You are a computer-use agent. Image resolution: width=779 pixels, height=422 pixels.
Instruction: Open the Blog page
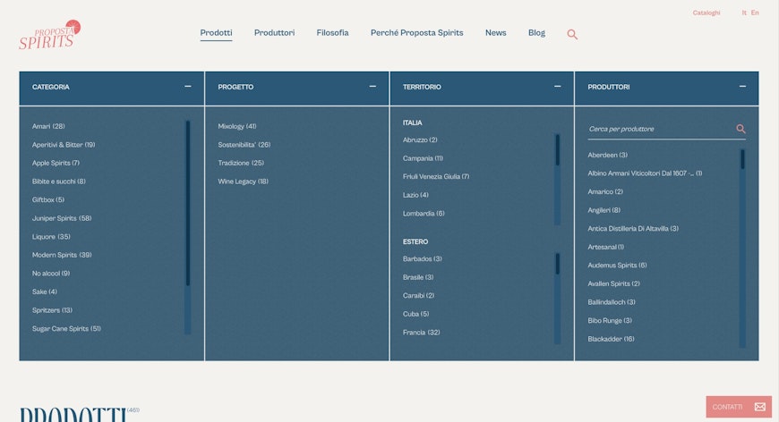point(536,33)
